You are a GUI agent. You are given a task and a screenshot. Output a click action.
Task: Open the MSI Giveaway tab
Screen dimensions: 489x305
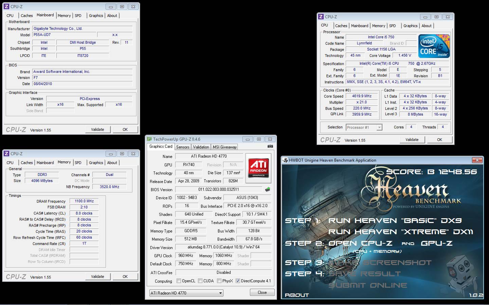tap(224, 147)
